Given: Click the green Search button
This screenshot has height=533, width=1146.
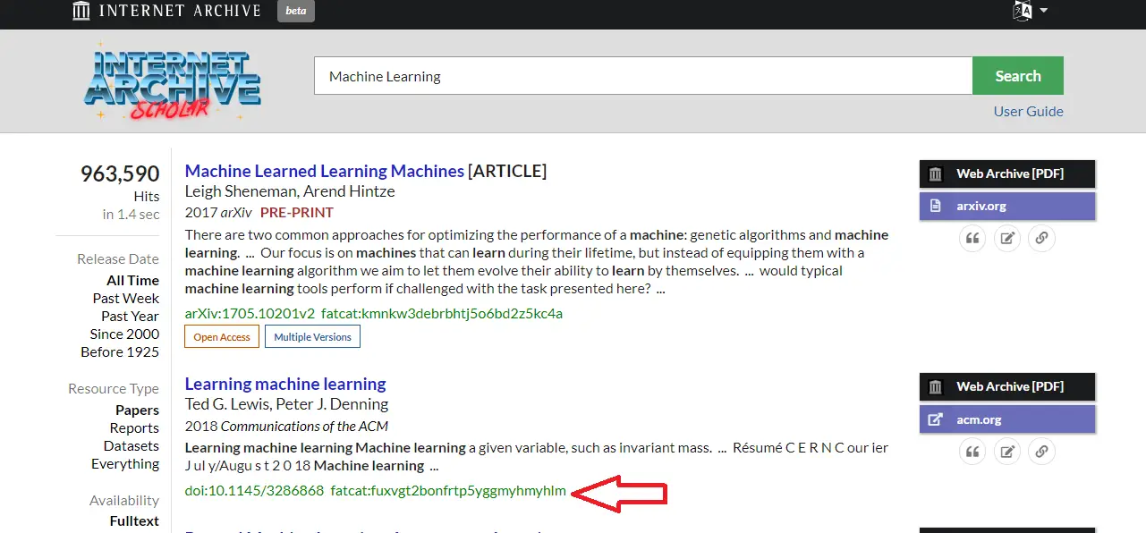Looking at the screenshot, I should [x=1018, y=76].
